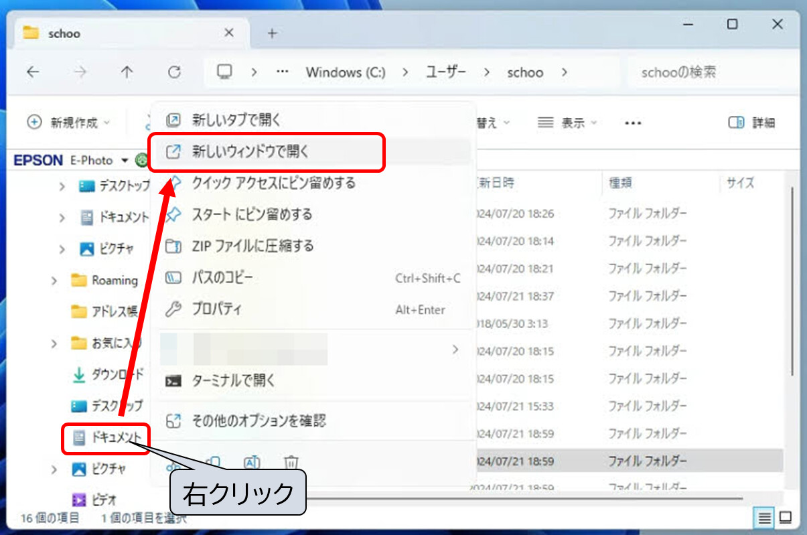The image size is (807, 535).
Task: Click schoo breadcrumb in address bar
Action: pyautogui.click(x=525, y=72)
